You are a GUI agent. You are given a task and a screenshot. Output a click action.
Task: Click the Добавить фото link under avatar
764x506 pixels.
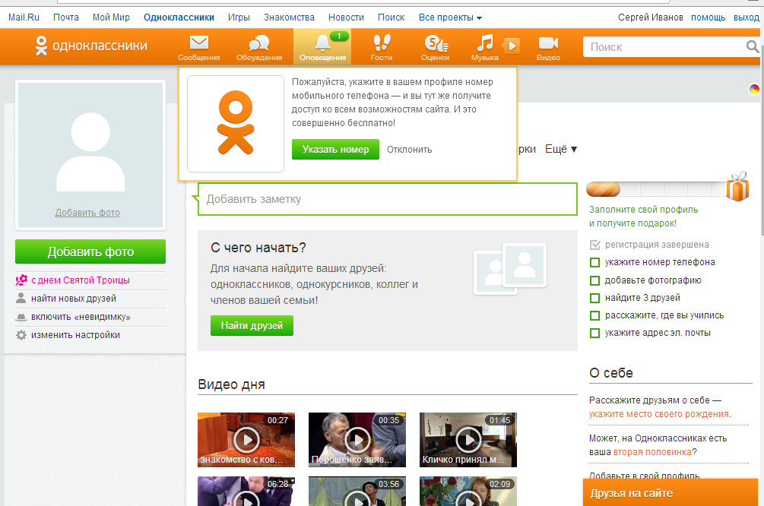click(87, 212)
